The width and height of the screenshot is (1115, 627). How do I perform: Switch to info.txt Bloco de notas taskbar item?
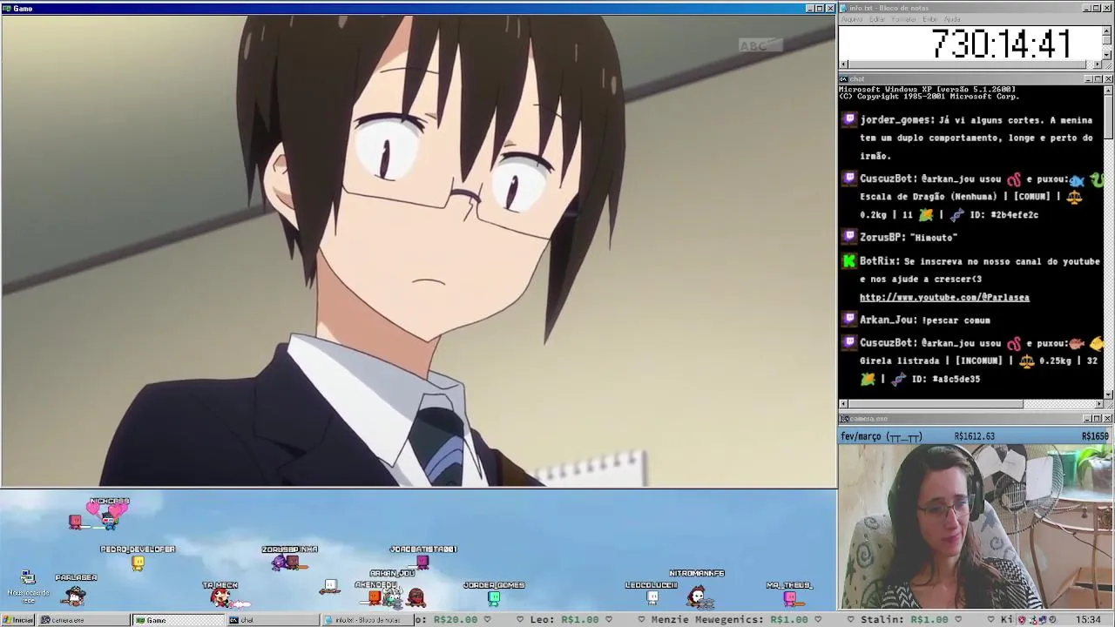(366, 620)
